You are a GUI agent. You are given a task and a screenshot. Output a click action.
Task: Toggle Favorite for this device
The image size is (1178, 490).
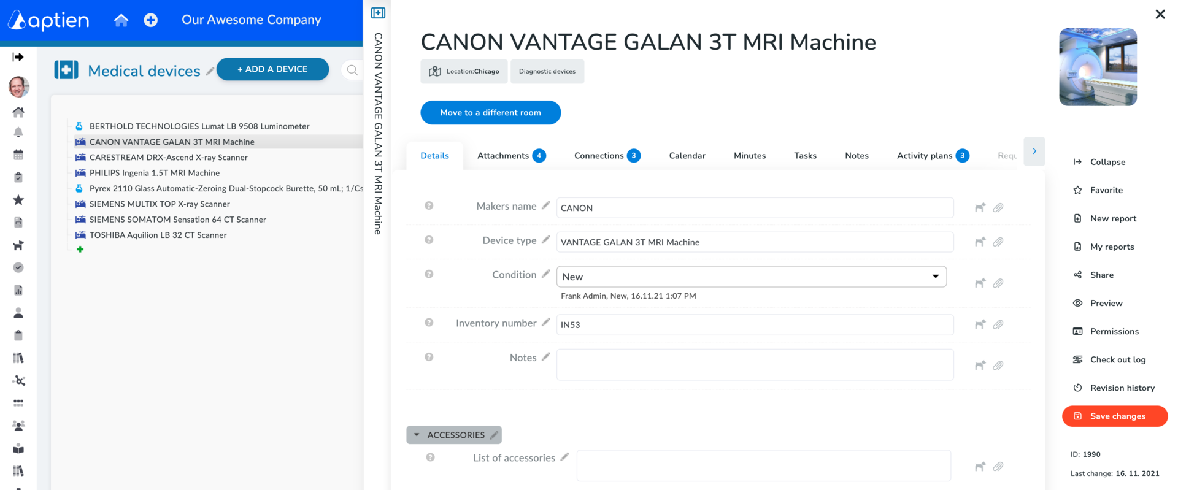[x=1098, y=190]
